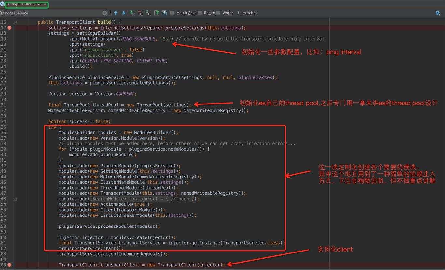The height and width of the screenshot is (270, 445).
Task: Click the ModulesBuilder modules declaration
Action: [118, 133]
